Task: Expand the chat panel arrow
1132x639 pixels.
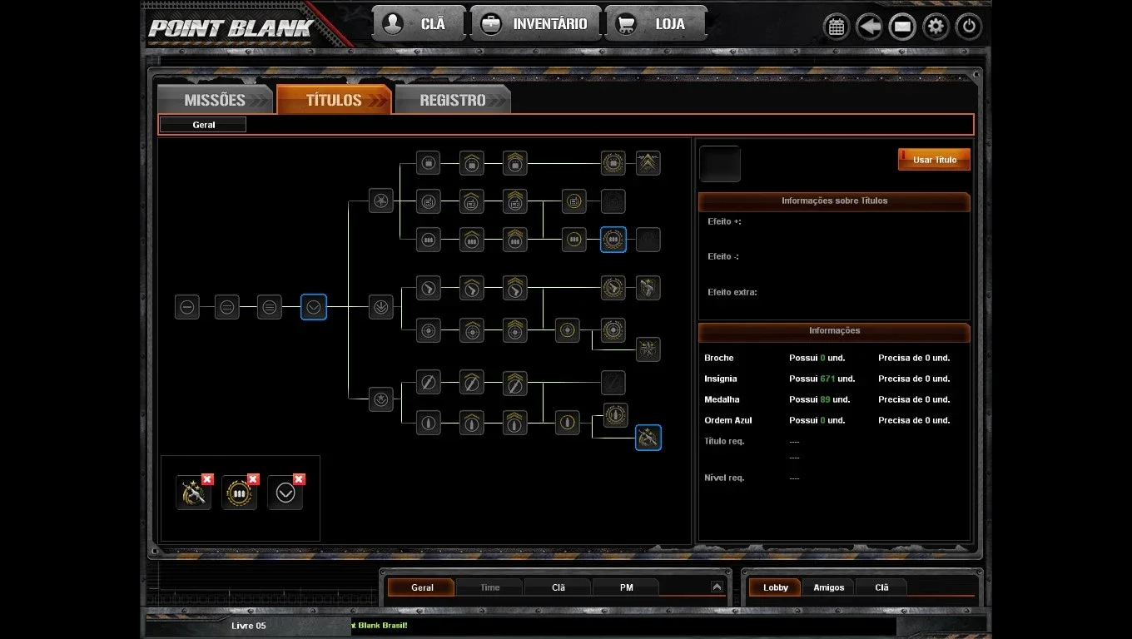Action: point(717,587)
